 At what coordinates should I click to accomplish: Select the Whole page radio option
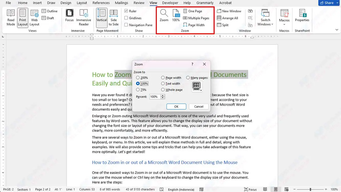[163, 90]
